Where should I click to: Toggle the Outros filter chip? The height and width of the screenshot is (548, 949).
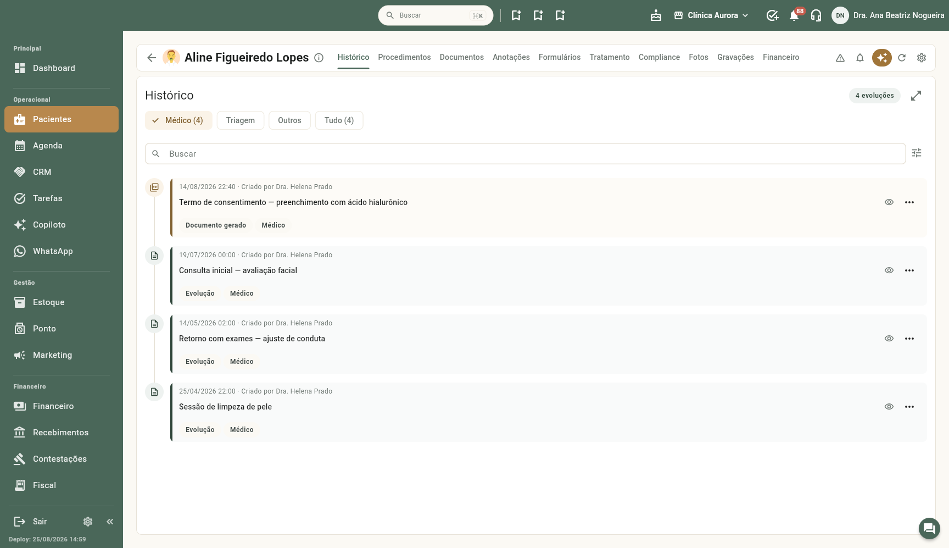[x=289, y=120]
